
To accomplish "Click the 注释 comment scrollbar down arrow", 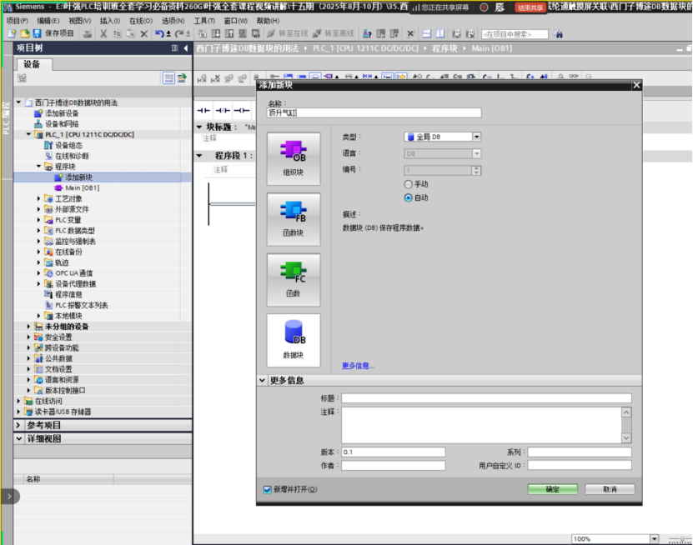I will click(626, 437).
